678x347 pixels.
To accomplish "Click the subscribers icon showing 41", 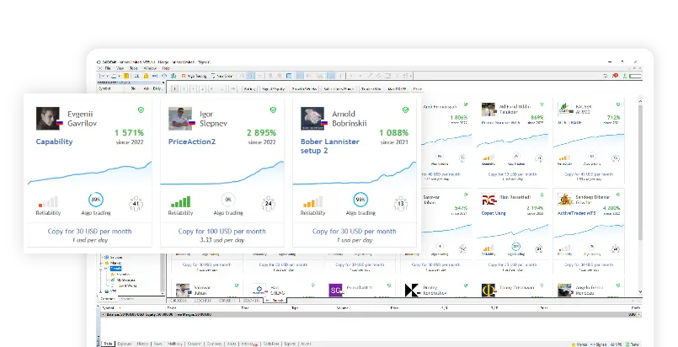I will [x=135, y=202].
